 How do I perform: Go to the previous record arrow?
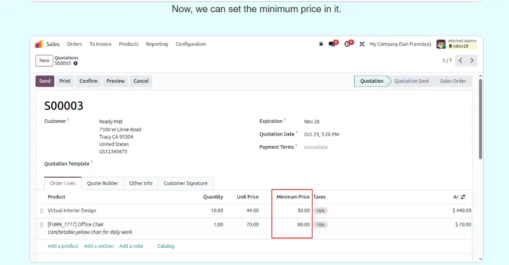[x=460, y=60]
